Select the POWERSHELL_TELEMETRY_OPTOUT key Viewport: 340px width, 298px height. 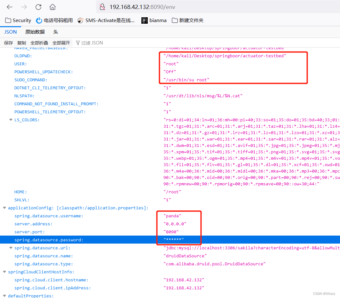click(x=50, y=112)
